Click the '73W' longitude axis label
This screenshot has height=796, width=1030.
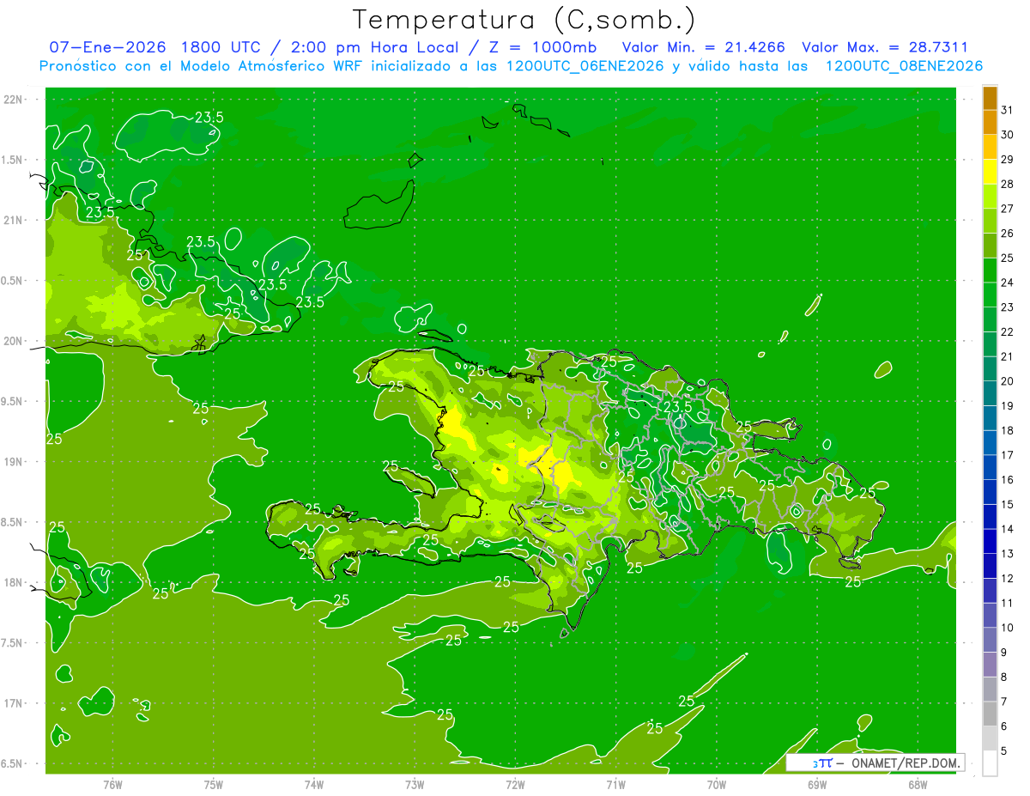pos(415,785)
